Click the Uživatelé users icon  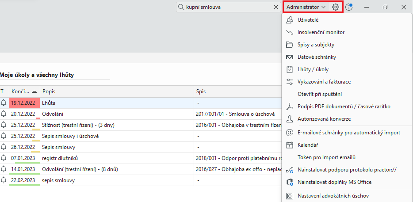pos(290,20)
